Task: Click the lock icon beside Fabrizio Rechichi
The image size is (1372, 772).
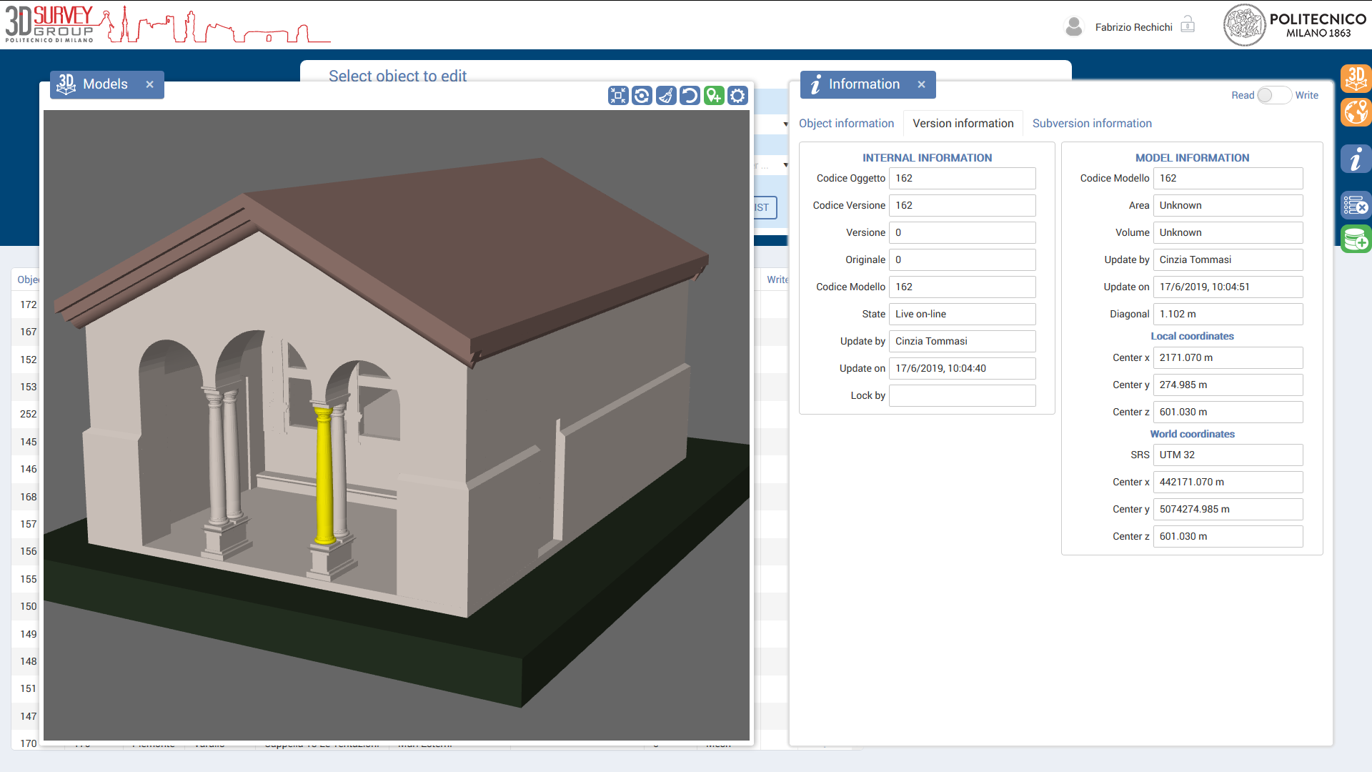Action: click(1188, 25)
